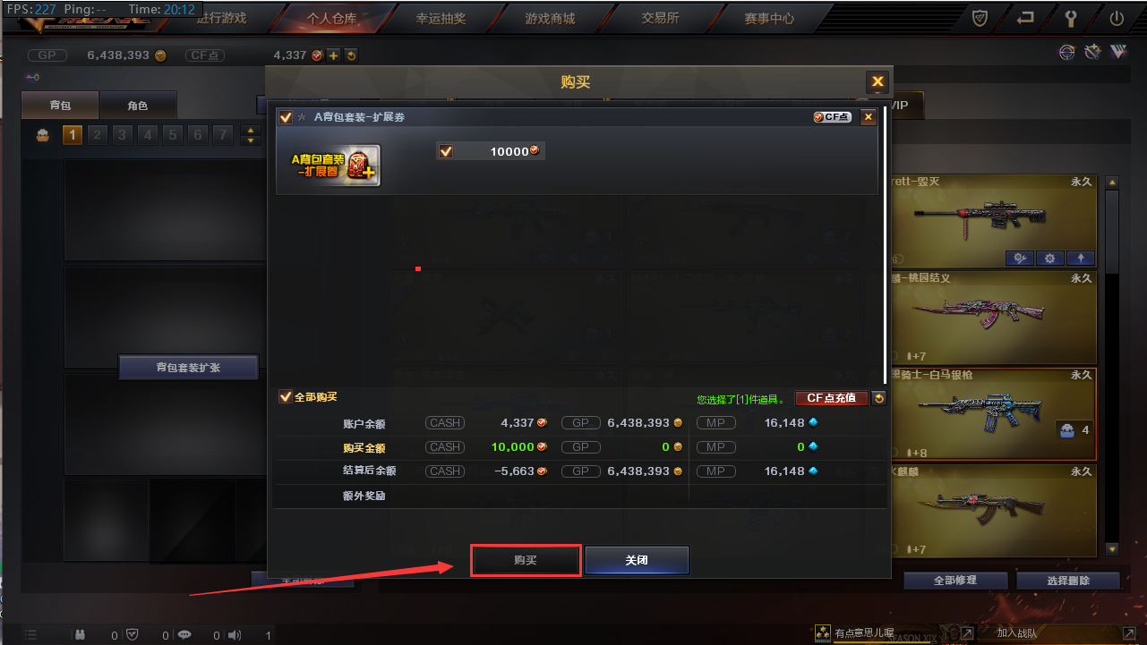Click the speaker sound icon in bottom bar
This screenshot has height=645, width=1147.
[235, 635]
